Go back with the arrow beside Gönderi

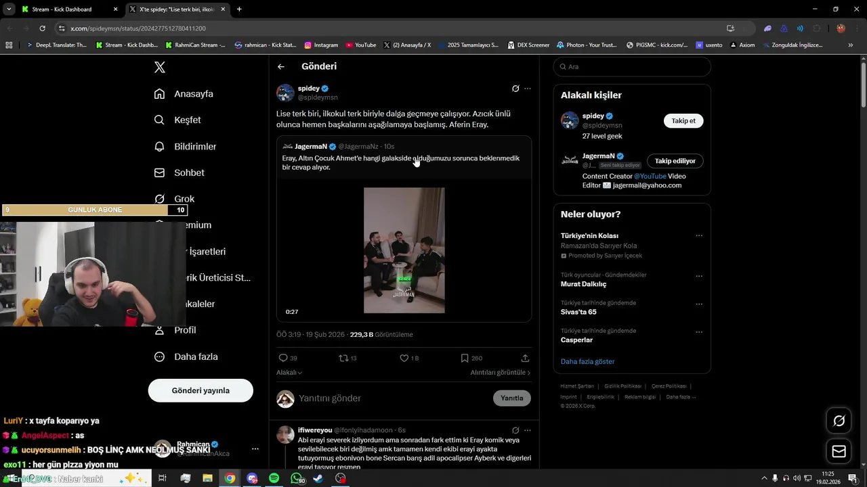tap(281, 66)
